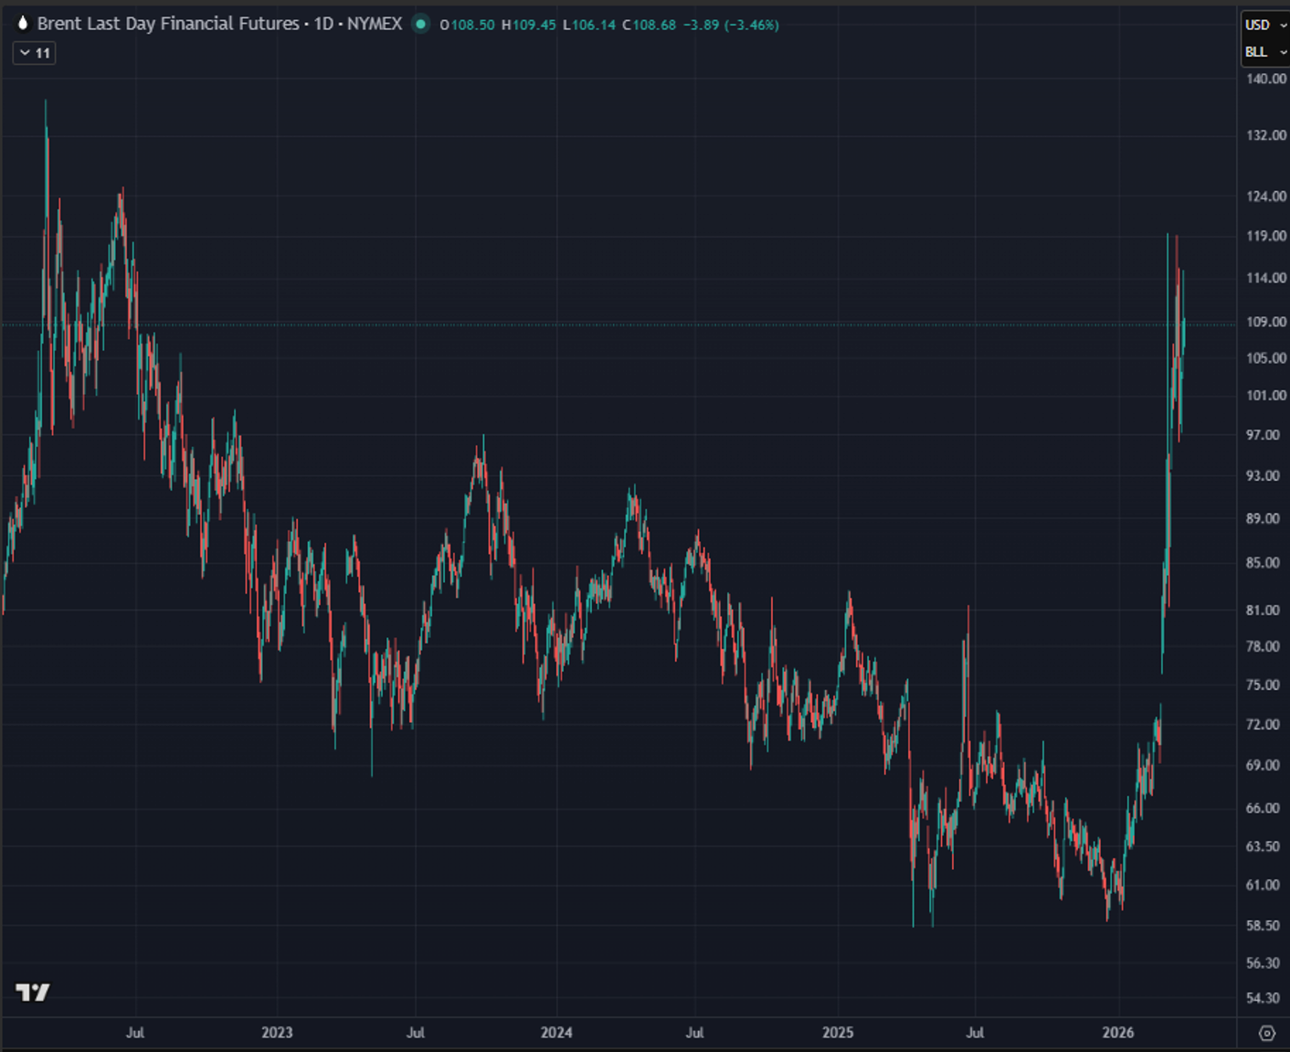Click the Brent Last Day Financial Futures title
This screenshot has height=1052, width=1290.
(x=168, y=24)
